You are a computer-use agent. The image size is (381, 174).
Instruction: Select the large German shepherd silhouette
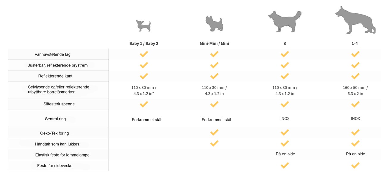(x=355, y=20)
